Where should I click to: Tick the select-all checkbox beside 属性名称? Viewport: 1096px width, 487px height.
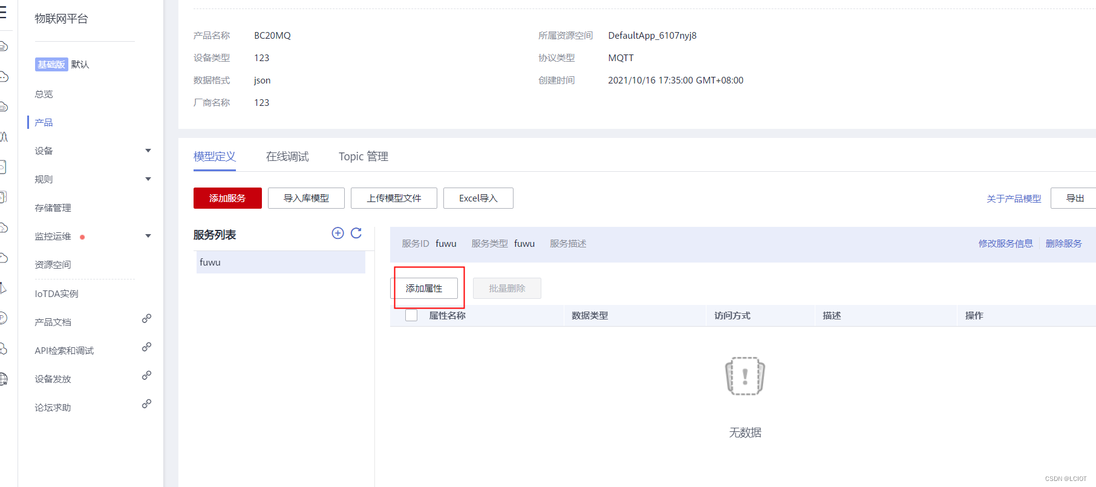coord(411,315)
